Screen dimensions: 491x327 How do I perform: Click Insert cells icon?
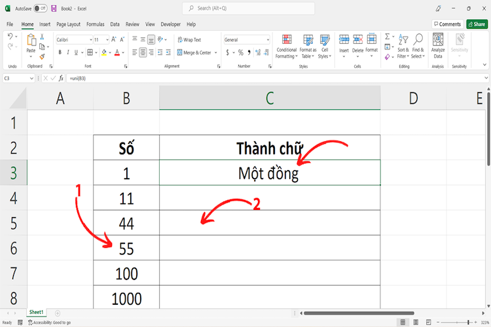click(344, 40)
